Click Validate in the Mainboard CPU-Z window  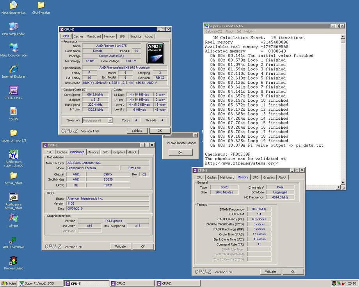coord(120,246)
